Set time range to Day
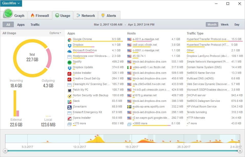 [237, 25]
